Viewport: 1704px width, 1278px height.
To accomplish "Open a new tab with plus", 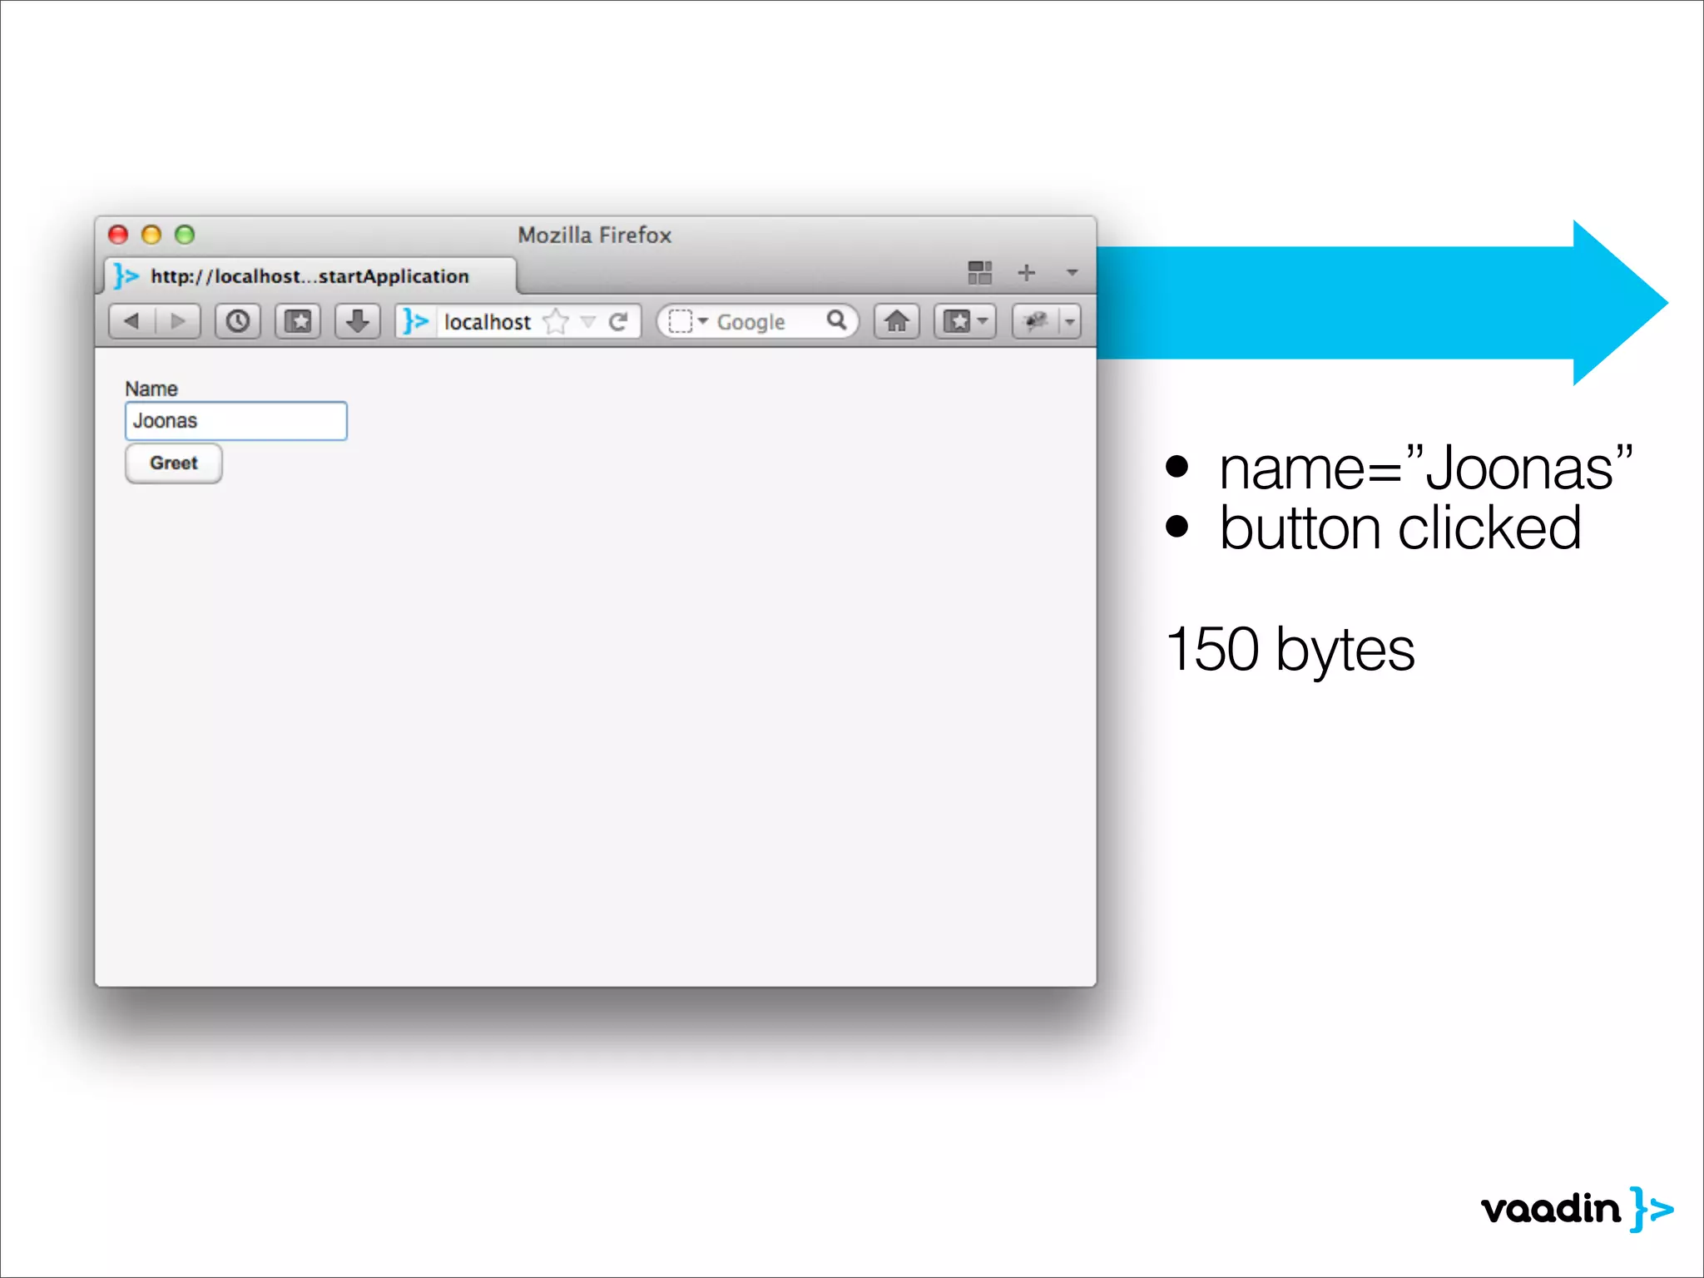I will 1027,272.
